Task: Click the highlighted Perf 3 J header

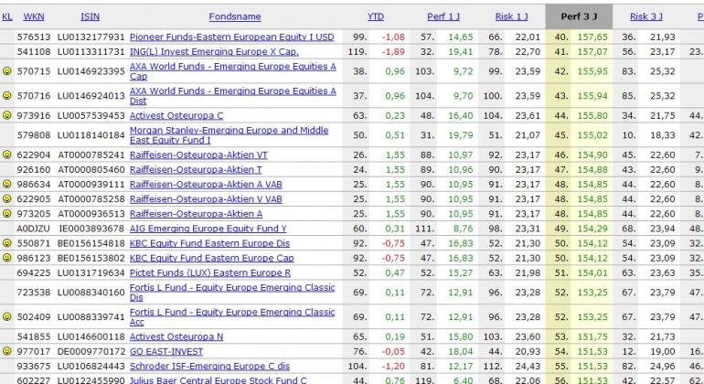Action: pos(579,16)
